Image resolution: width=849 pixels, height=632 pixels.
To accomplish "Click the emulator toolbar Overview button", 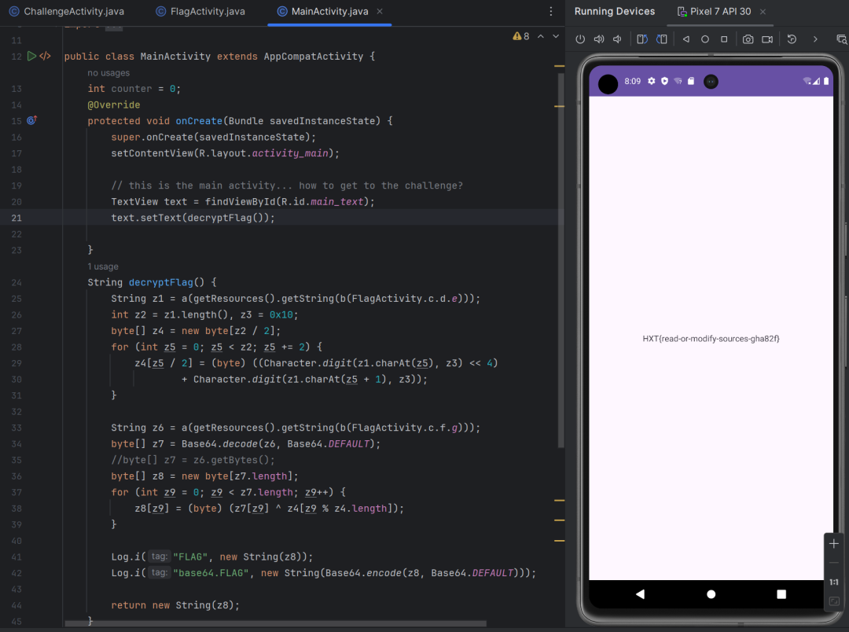I will [x=724, y=39].
